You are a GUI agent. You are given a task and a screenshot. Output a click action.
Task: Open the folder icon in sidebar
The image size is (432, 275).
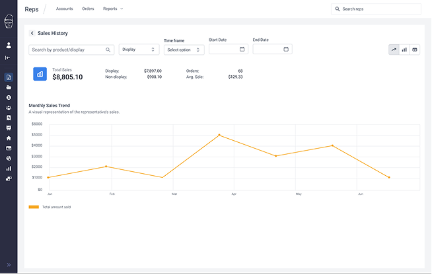[x=9, y=87]
